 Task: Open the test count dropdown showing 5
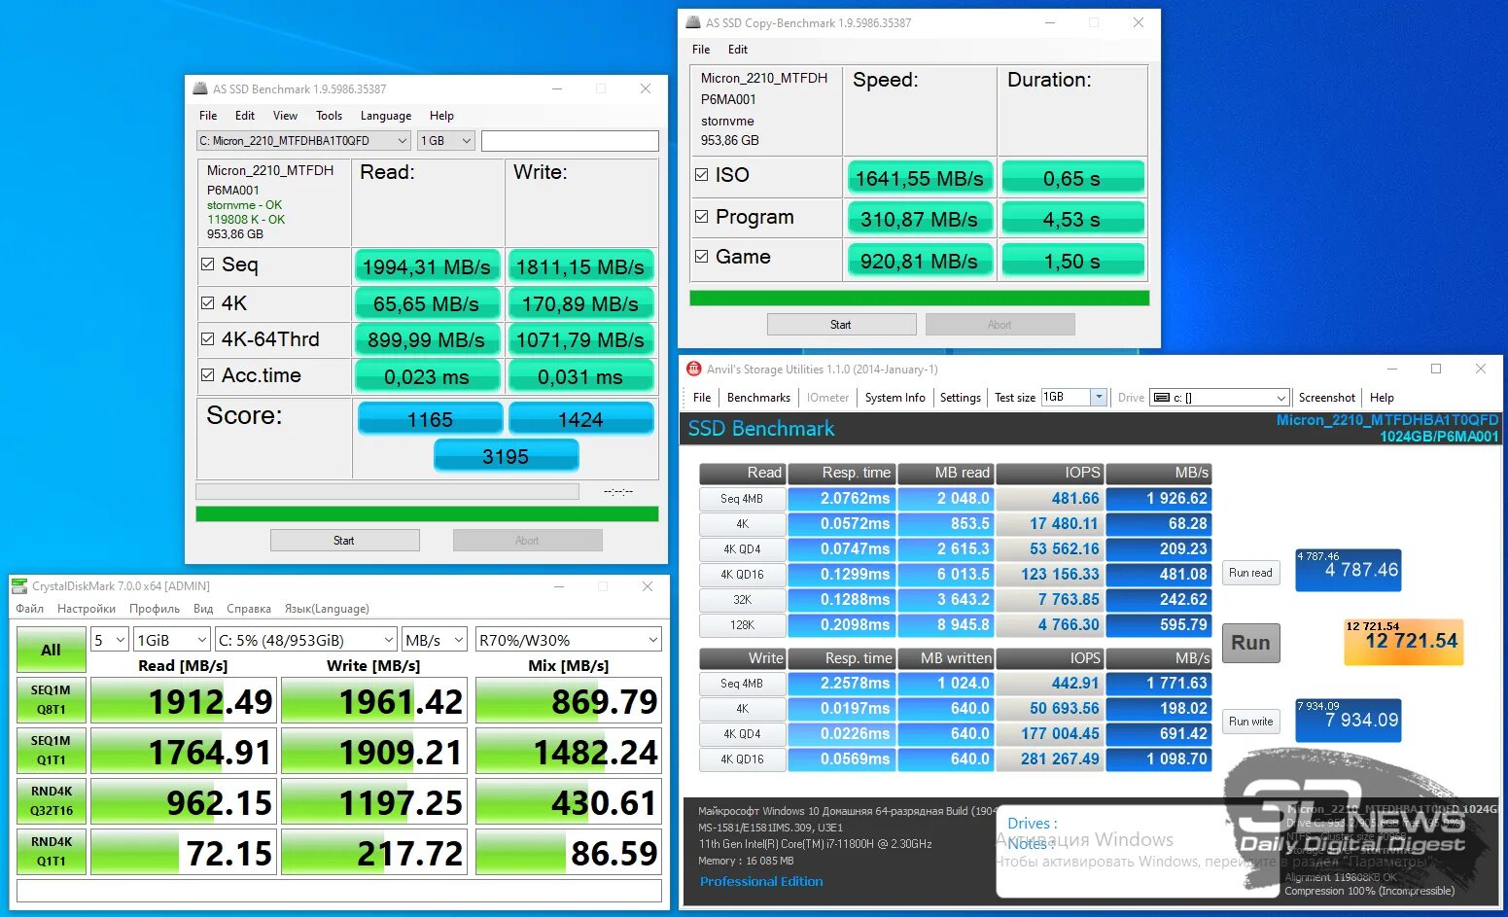[110, 640]
